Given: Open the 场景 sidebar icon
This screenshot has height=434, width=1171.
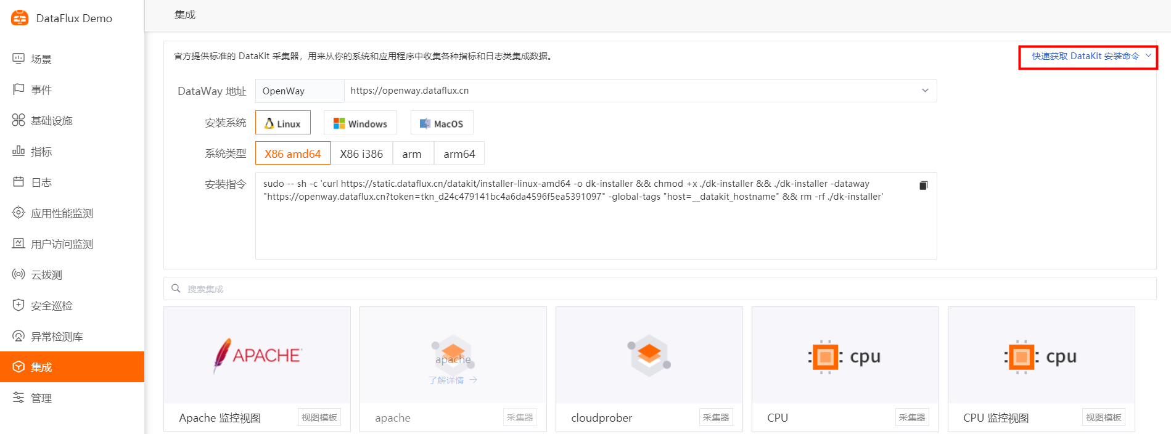Looking at the screenshot, I should [x=18, y=59].
